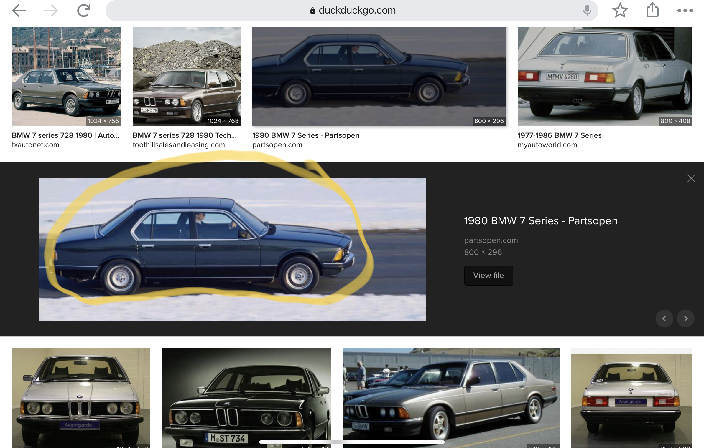Reload the current page
The width and height of the screenshot is (704, 448).
(x=84, y=11)
